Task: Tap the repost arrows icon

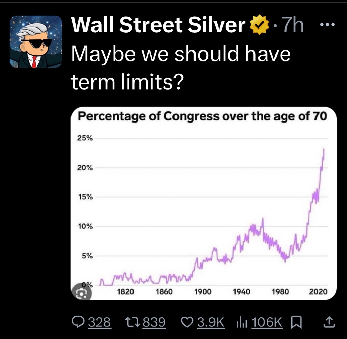Action: coord(134,322)
